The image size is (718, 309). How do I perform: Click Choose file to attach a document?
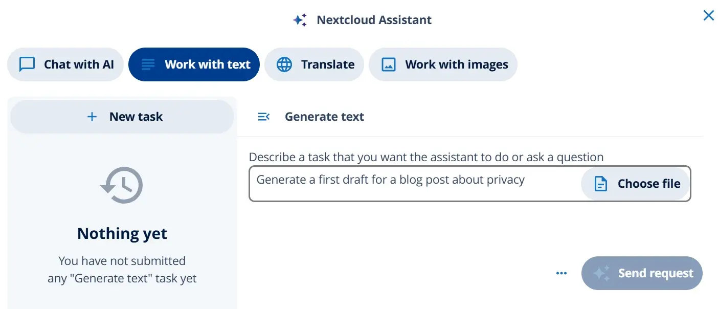tap(635, 183)
